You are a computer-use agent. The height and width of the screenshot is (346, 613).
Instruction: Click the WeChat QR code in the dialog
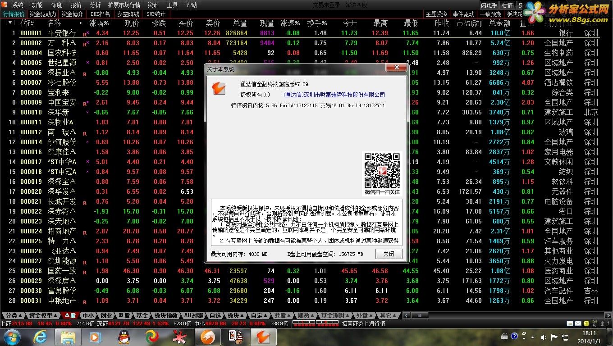pos(382,171)
